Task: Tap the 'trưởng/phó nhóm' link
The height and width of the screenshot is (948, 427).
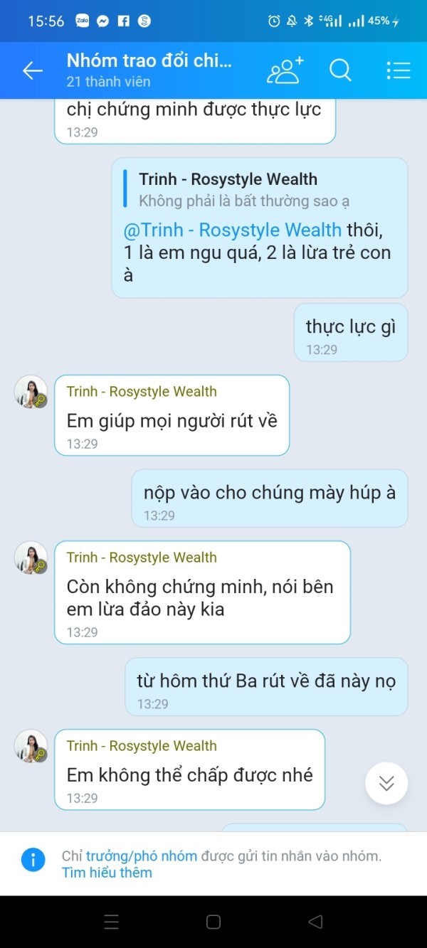Action: 142,856
